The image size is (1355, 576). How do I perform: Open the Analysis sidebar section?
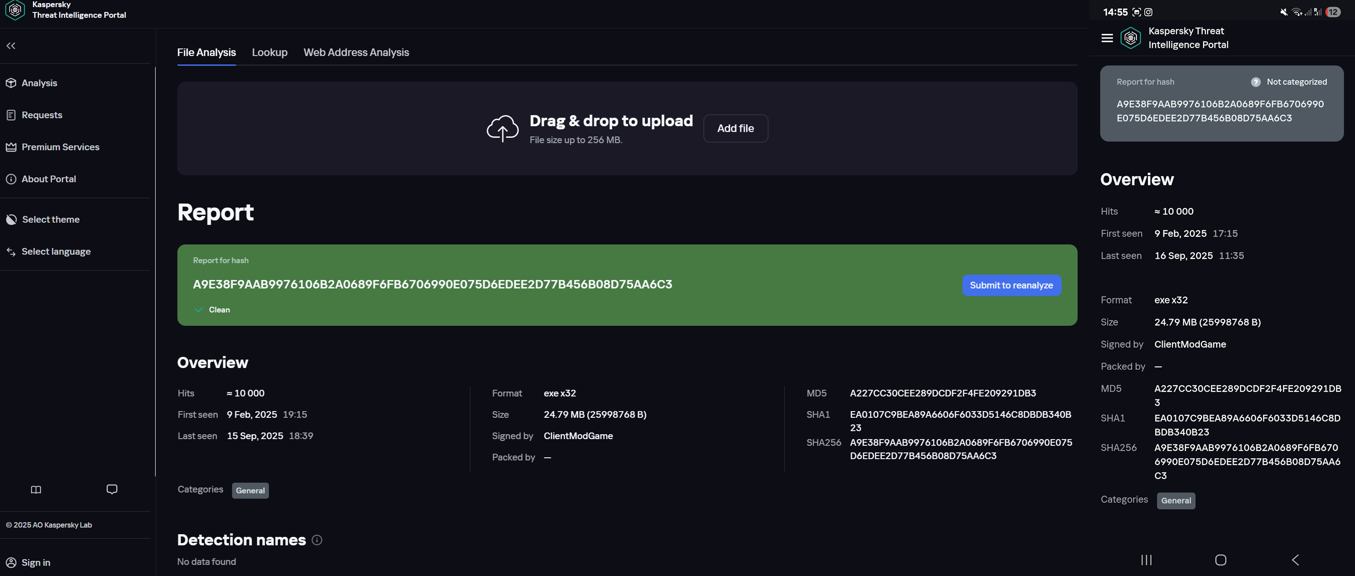(x=39, y=83)
